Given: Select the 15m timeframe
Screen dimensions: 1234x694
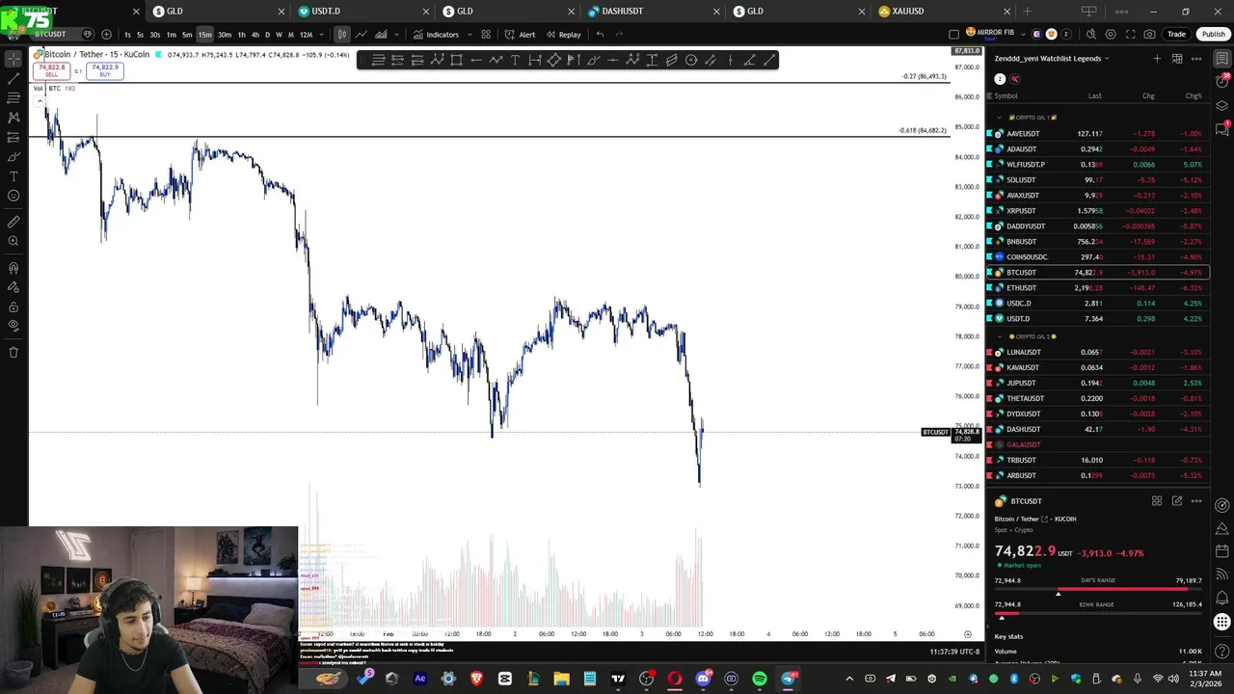Looking at the screenshot, I should point(204,35).
